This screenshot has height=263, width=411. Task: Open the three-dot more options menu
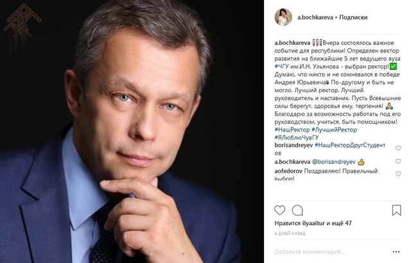pos(396,251)
